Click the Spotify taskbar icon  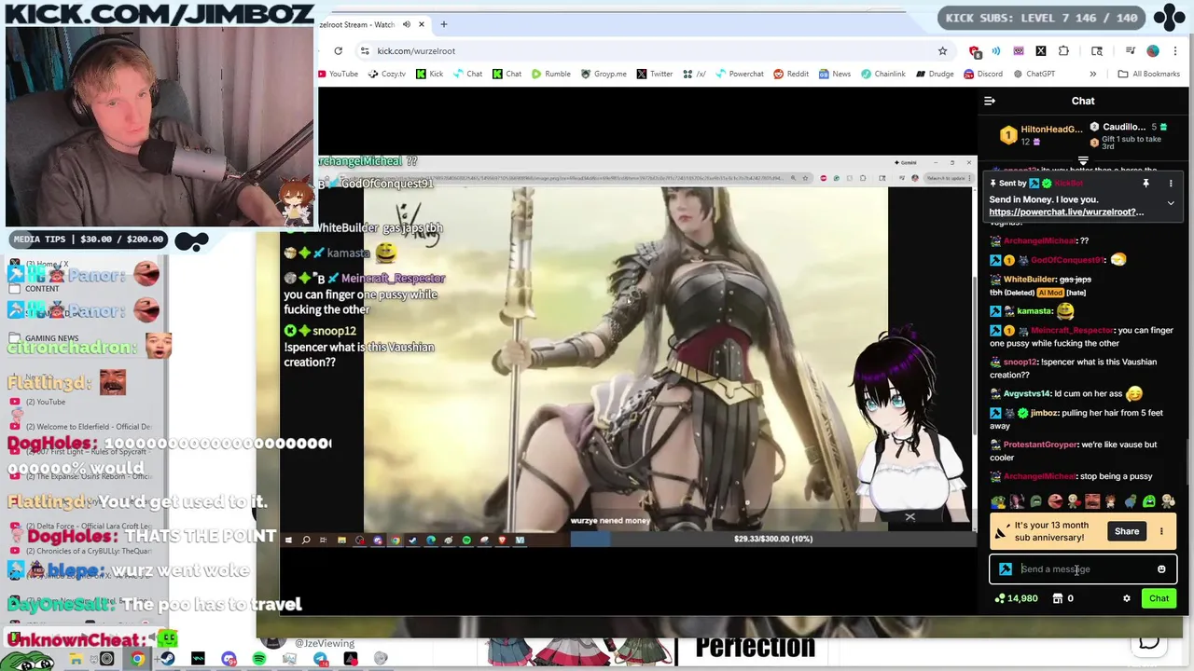click(x=258, y=659)
